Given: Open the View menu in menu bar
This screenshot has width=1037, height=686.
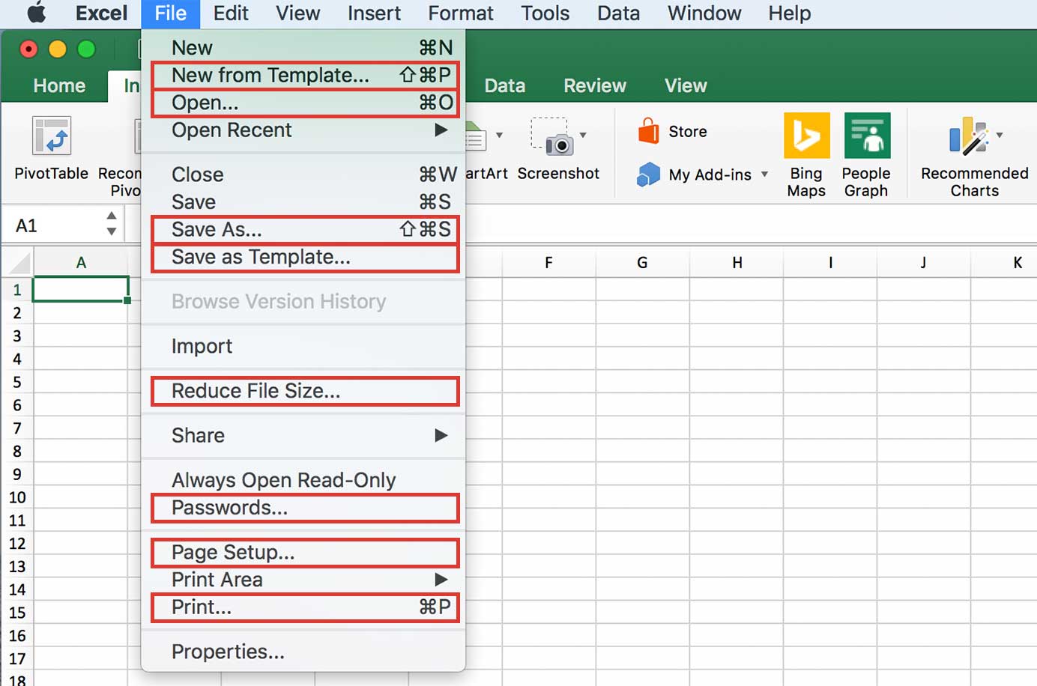Looking at the screenshot, I should click(297, 13).
